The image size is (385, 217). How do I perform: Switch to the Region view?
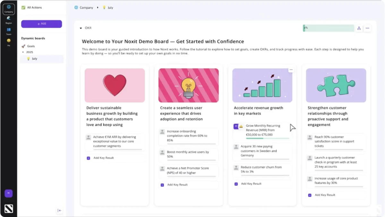[9, 20]
